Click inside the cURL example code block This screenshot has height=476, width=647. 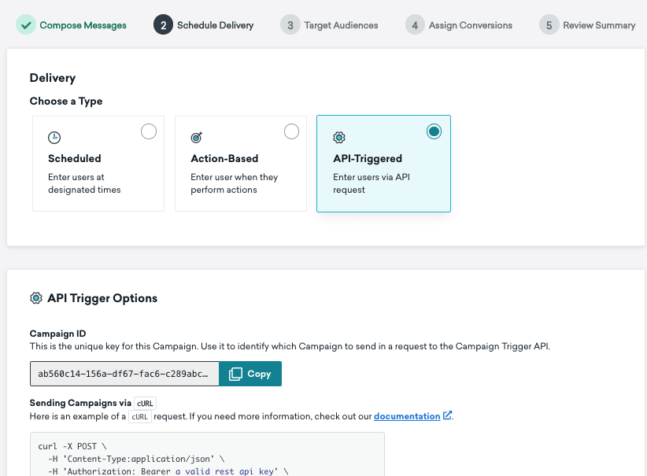coord(207,456)
